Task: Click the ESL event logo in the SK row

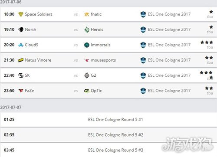Action: click(x=143, y=75)
